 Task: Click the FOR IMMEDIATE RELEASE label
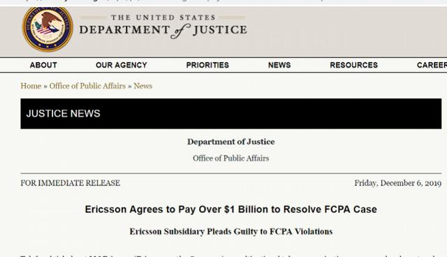click(x=70, y=183)
